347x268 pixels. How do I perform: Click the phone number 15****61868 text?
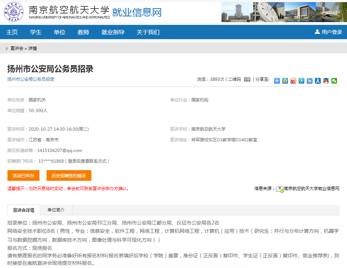51,161
